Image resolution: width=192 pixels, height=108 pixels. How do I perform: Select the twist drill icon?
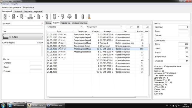click(x=55, y=16)
